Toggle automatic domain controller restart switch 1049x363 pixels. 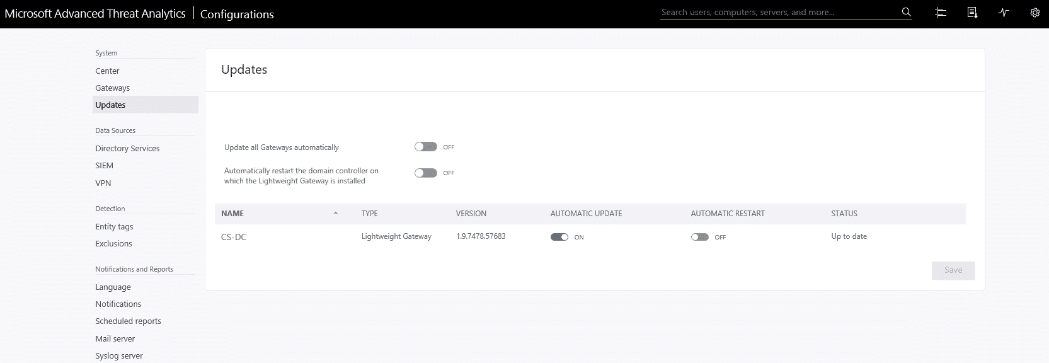point(425,173)
